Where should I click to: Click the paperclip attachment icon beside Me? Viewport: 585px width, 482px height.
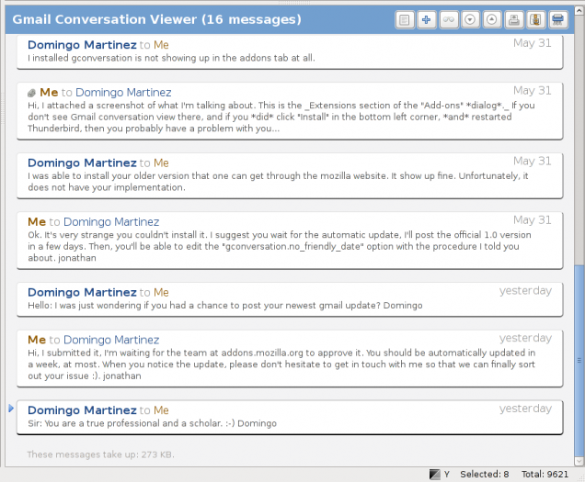click(31, 93)
